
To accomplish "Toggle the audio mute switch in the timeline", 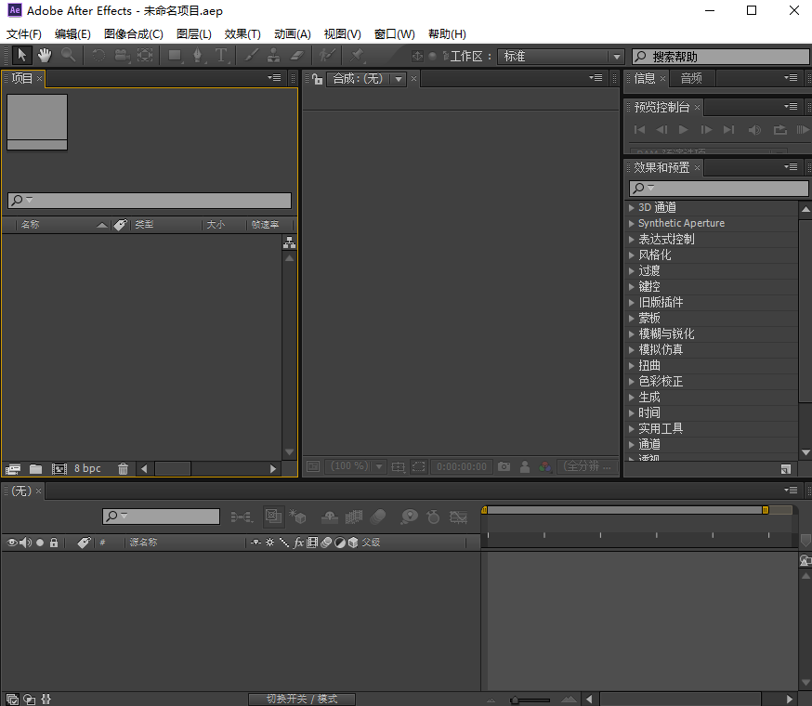I will tap(24, 542).
